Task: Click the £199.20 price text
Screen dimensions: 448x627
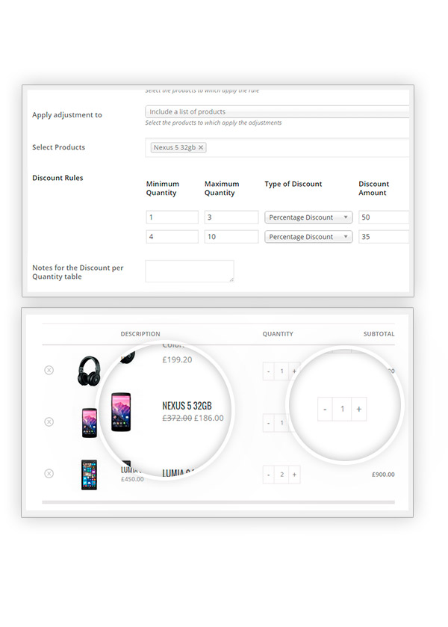Action: pyautogui.click(x=177, y=359)
